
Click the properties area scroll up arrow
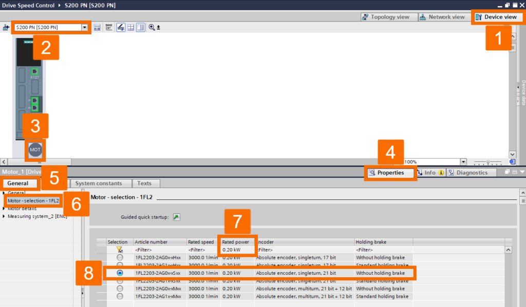[522, 193]
